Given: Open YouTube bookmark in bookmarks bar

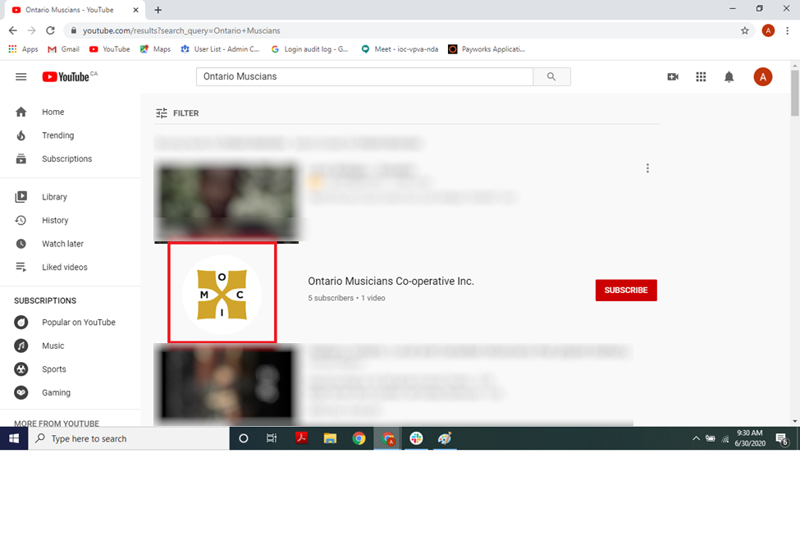Looking at the screenshot, I should [x=110, y=49].
